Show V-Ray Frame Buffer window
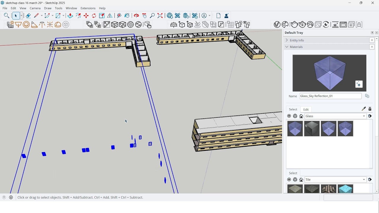This screenshot has width=379, height=213. coord(343,25)
